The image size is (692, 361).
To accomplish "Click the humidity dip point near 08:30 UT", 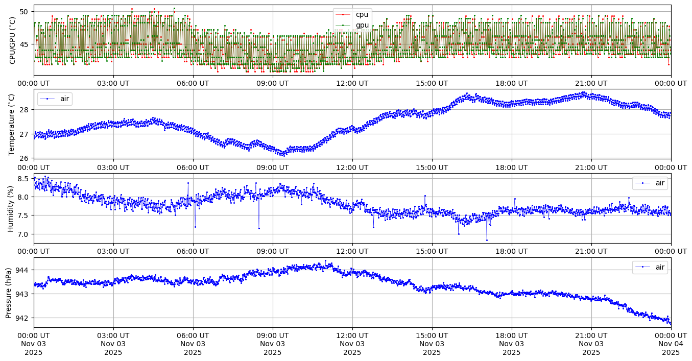I will coord(259,228).
